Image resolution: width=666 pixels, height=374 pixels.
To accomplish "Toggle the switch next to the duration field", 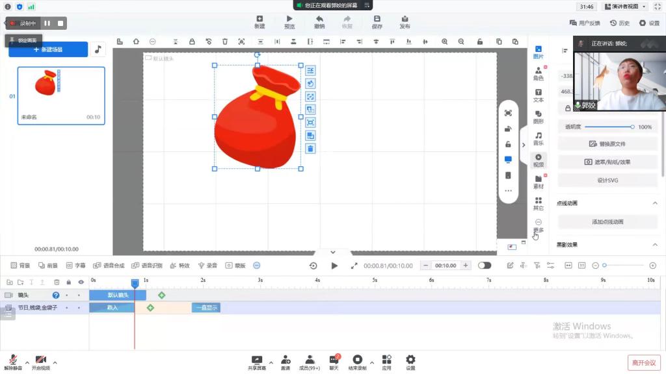I will pyautogui.click(x=485, y=266).
